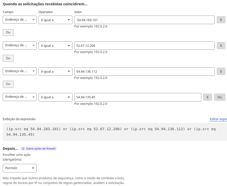Click the 'Escolher uma ação (obrigatório)' label
This screenshot has width=227, height=186.
click(x=17, y=157)
